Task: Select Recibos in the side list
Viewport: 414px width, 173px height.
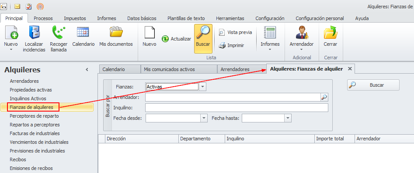Action: pos(18,159)
